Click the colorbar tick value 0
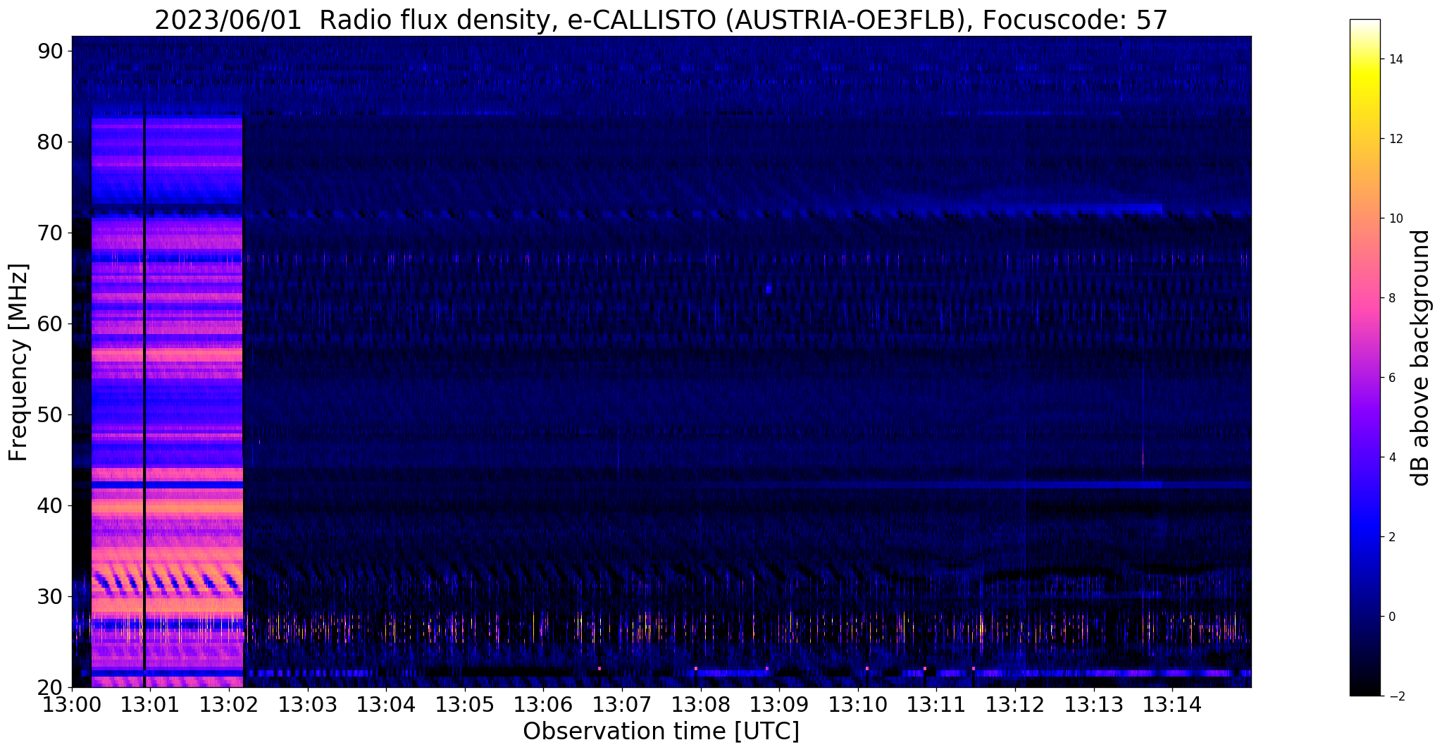The width and height of the screenshot is (1442, 752). click(1391, 617)
